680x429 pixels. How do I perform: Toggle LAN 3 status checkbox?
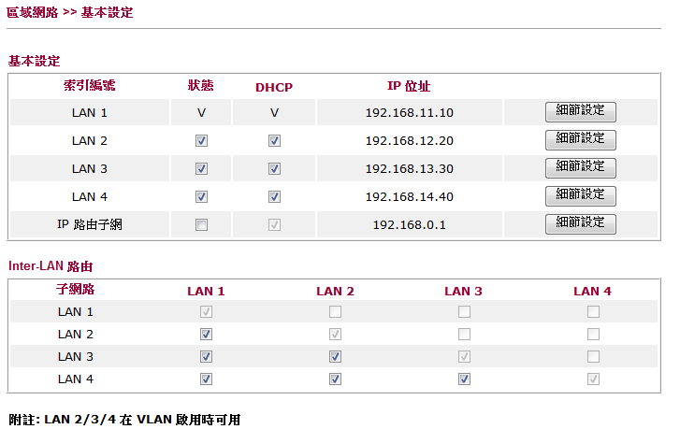point(201,169)
